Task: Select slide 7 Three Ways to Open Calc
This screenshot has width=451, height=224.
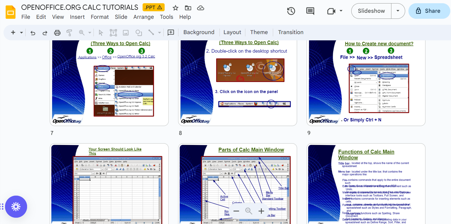Action: coord(109,83)
